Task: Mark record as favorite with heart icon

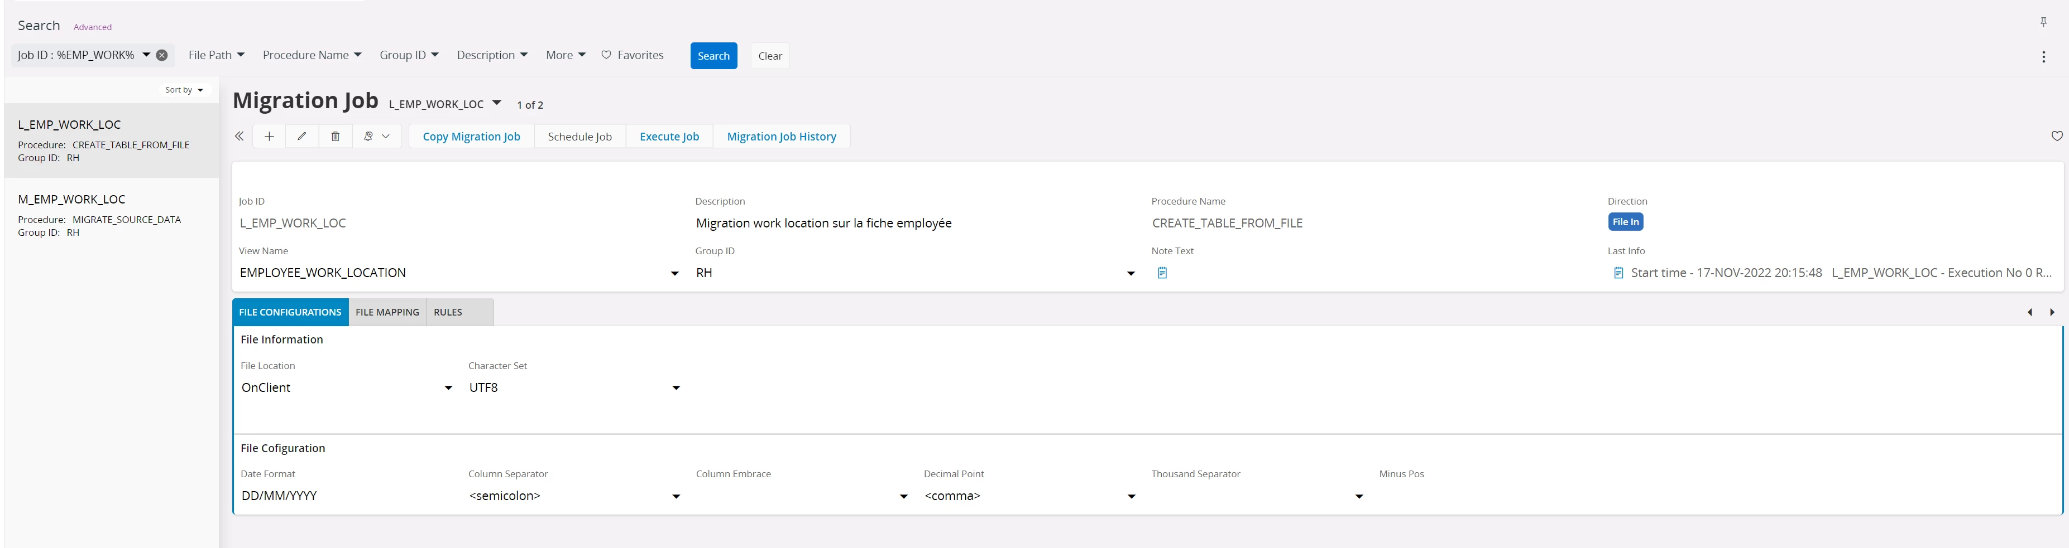Action: point(2056,137)
